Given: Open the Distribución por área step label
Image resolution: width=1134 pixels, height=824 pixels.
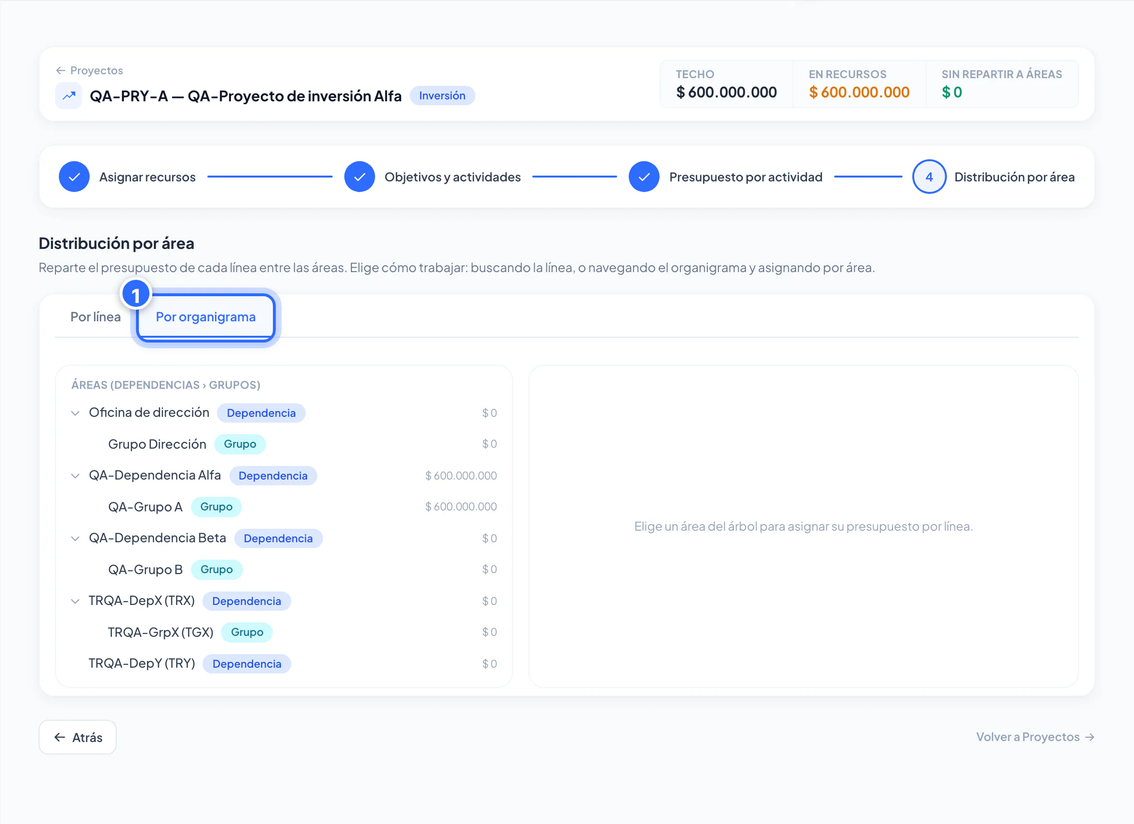Looking at the screenshot, I should (x=1013, y=177).
